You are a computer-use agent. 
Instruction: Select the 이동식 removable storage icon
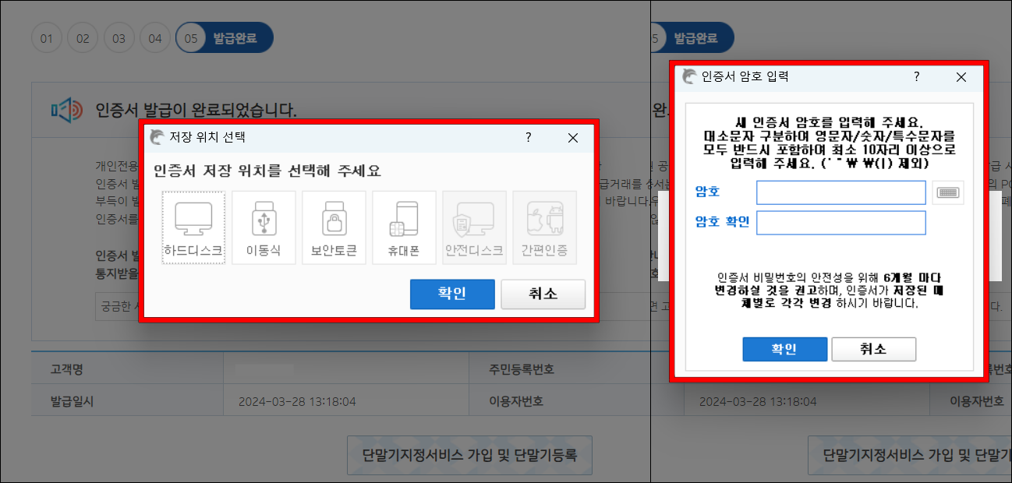pyautogui.click(x=264, y=227)
